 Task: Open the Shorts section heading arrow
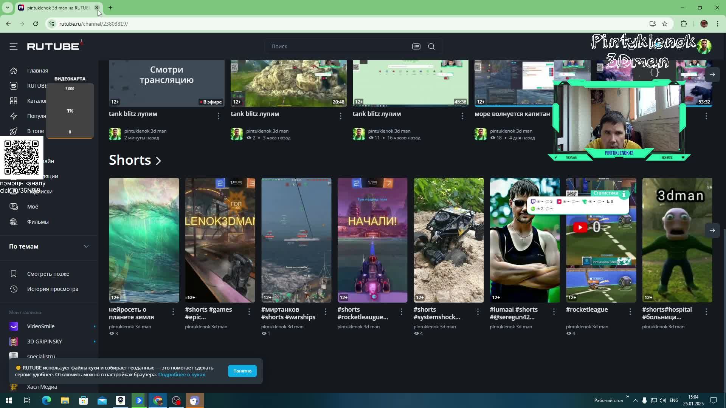(x=158, y=161)
